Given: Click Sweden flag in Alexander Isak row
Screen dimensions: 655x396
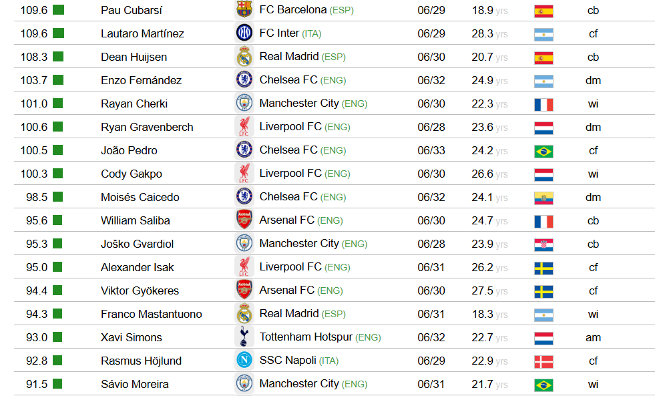Looking at the screenshot, I should click(x=543, y=268).
